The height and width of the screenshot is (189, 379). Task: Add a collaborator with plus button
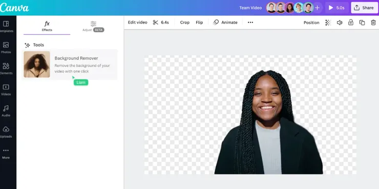pyautogui.click(x=317, y=8)
